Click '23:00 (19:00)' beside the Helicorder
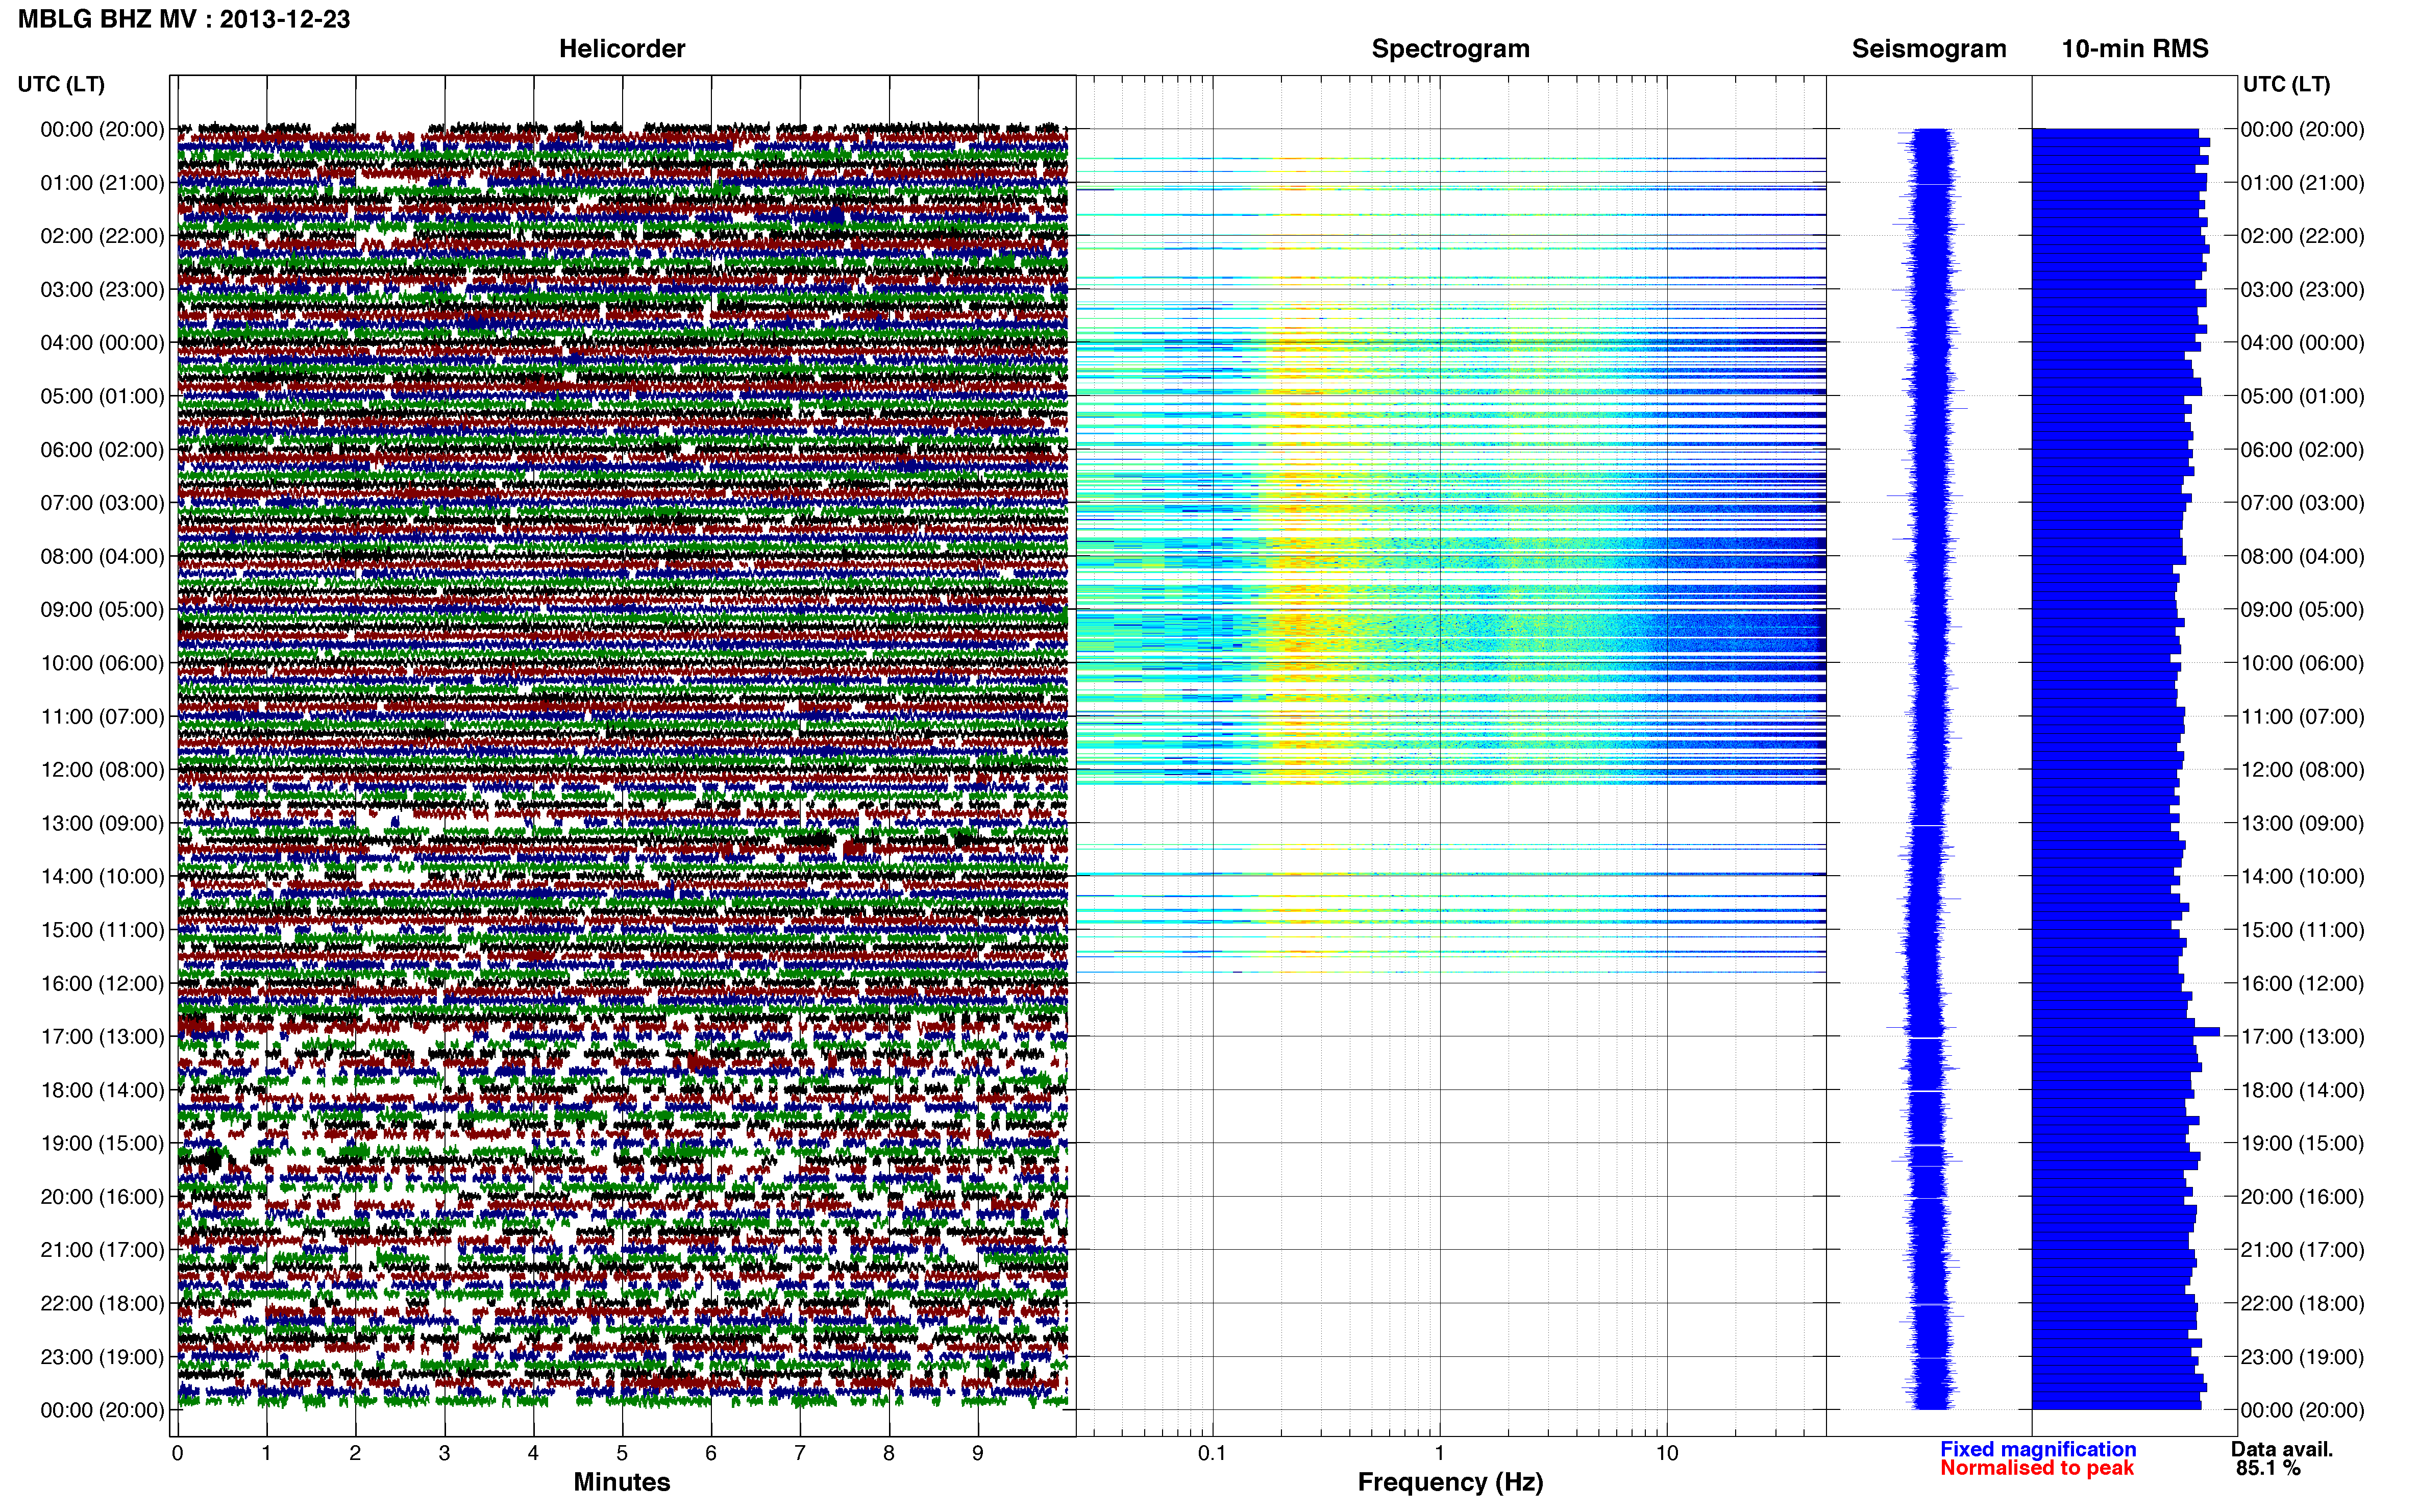 click(x=102, y=1357)
